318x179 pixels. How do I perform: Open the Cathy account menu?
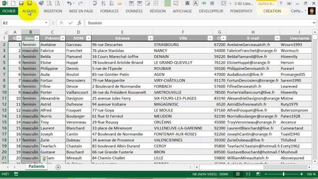(x=298, y=11)
